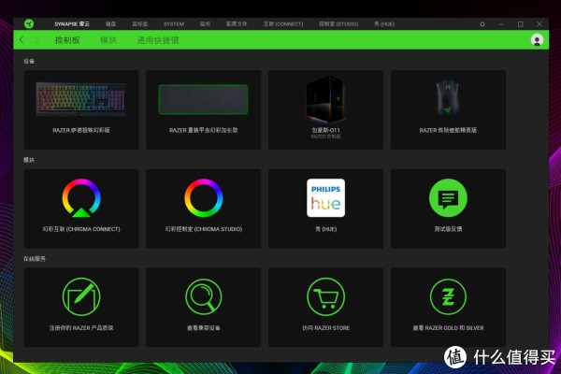The image size is (561, 374).
Task: Click the 在线服务 section heading
Action: tap(35, 258)
